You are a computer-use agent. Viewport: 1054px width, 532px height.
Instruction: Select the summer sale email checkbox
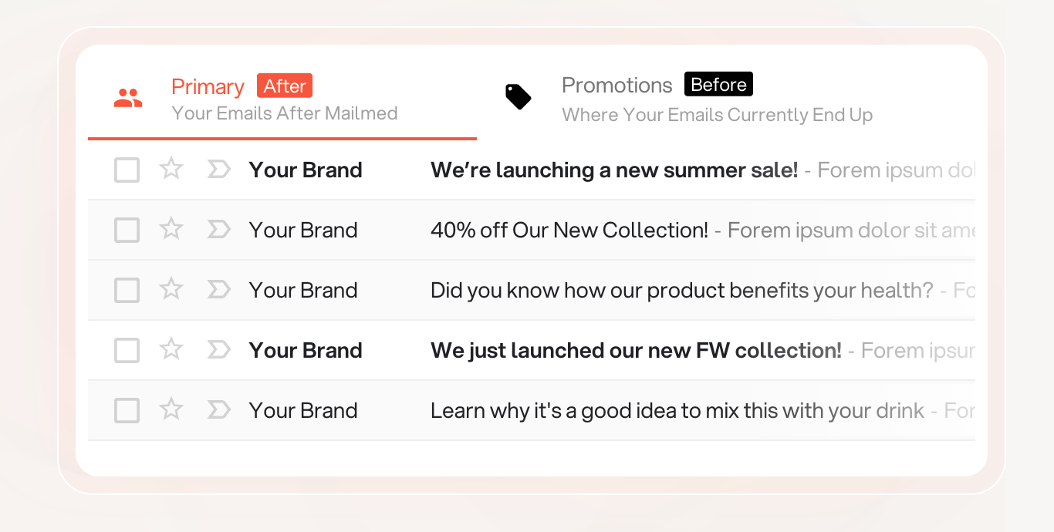point(127,170)
